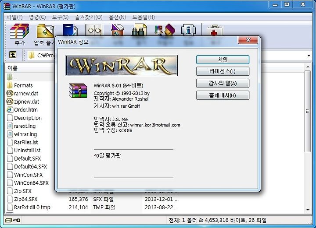Select the Zip64.SFX file
This screenshot has height=228, width=316.
pos(26,199)
